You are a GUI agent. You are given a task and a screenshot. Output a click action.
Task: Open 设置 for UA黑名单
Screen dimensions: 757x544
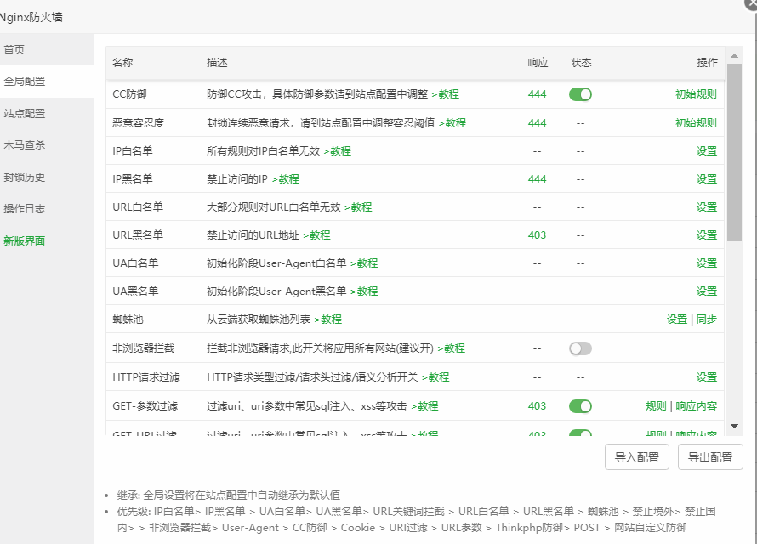tap(707, 292)
